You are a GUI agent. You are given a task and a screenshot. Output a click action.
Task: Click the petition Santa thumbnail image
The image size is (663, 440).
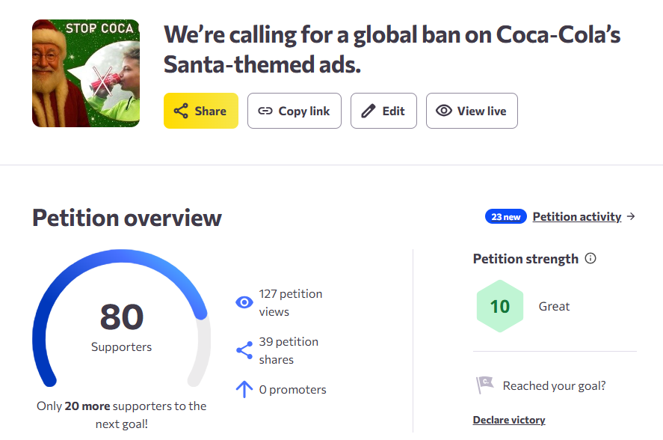click(86, 73)
